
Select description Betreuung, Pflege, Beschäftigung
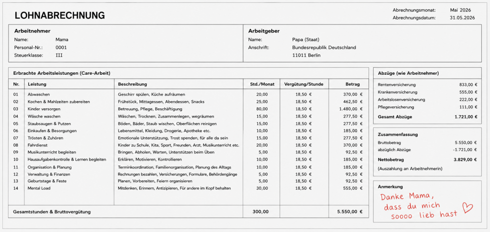click(x=150, y=109)
